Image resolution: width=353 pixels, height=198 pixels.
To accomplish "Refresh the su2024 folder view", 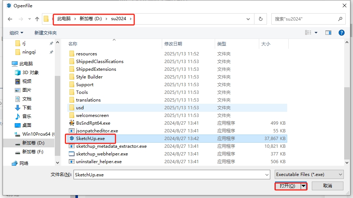I will (261, 19).
